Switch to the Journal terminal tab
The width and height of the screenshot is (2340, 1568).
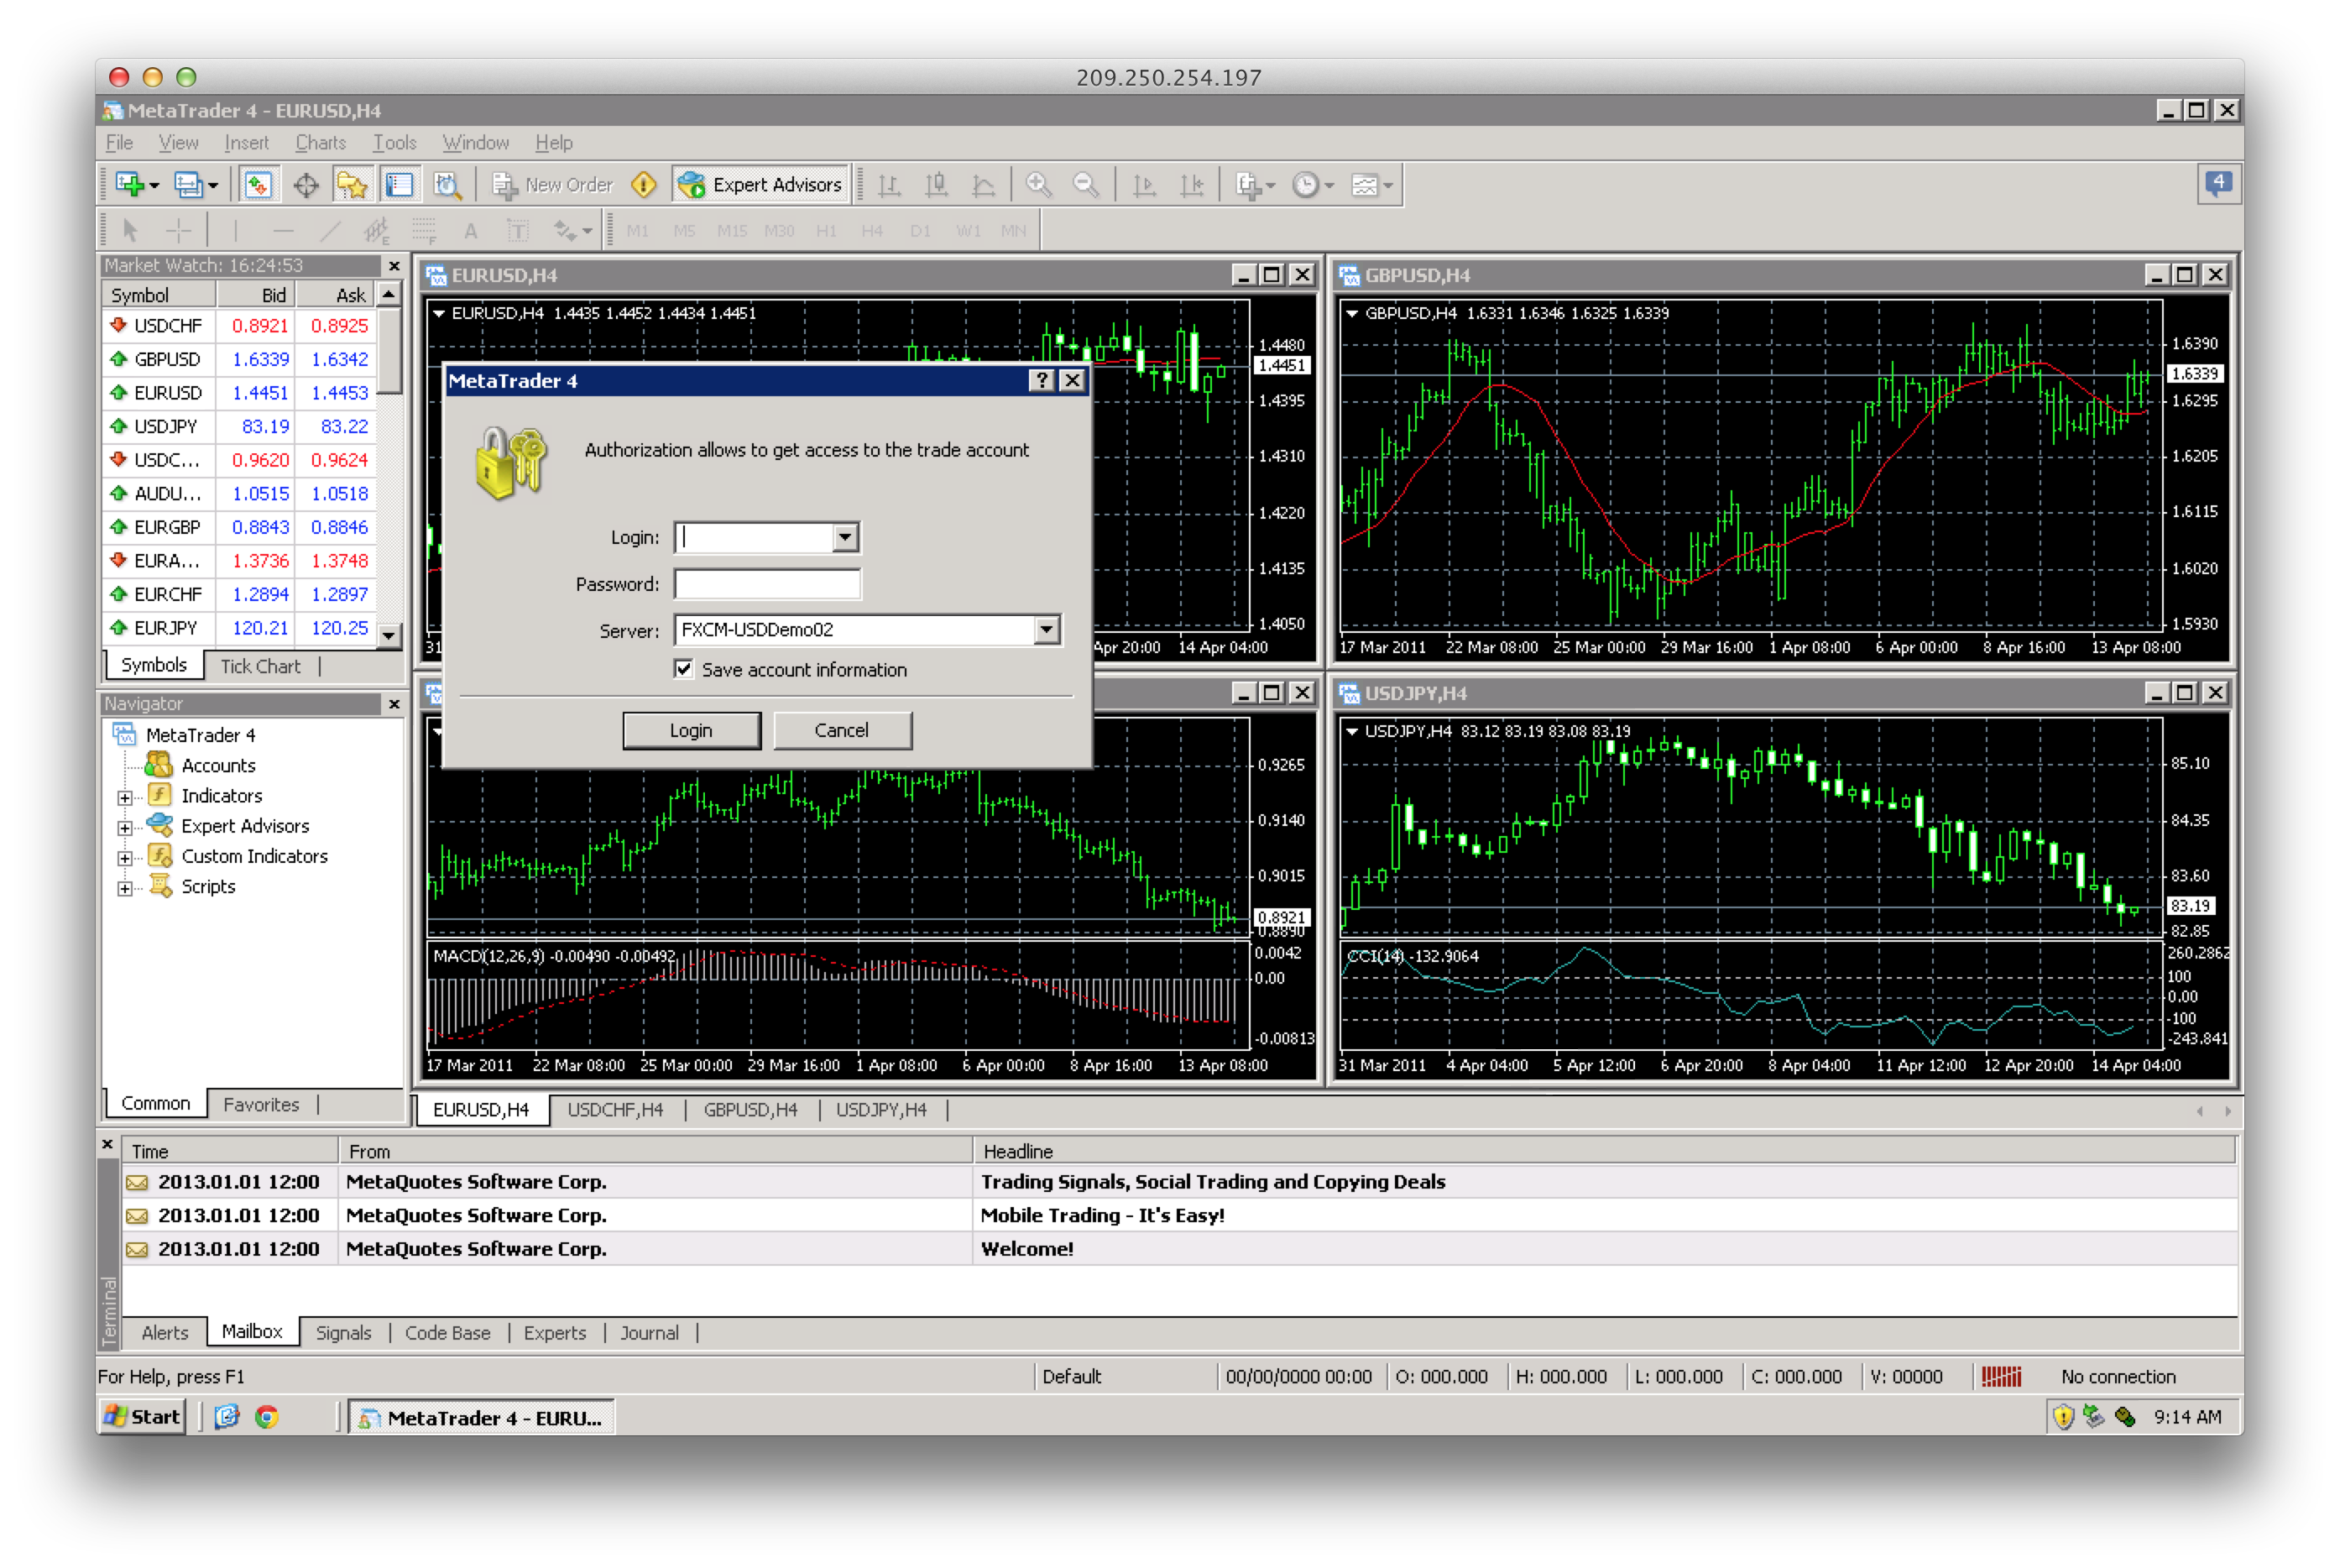[648, 1333]
